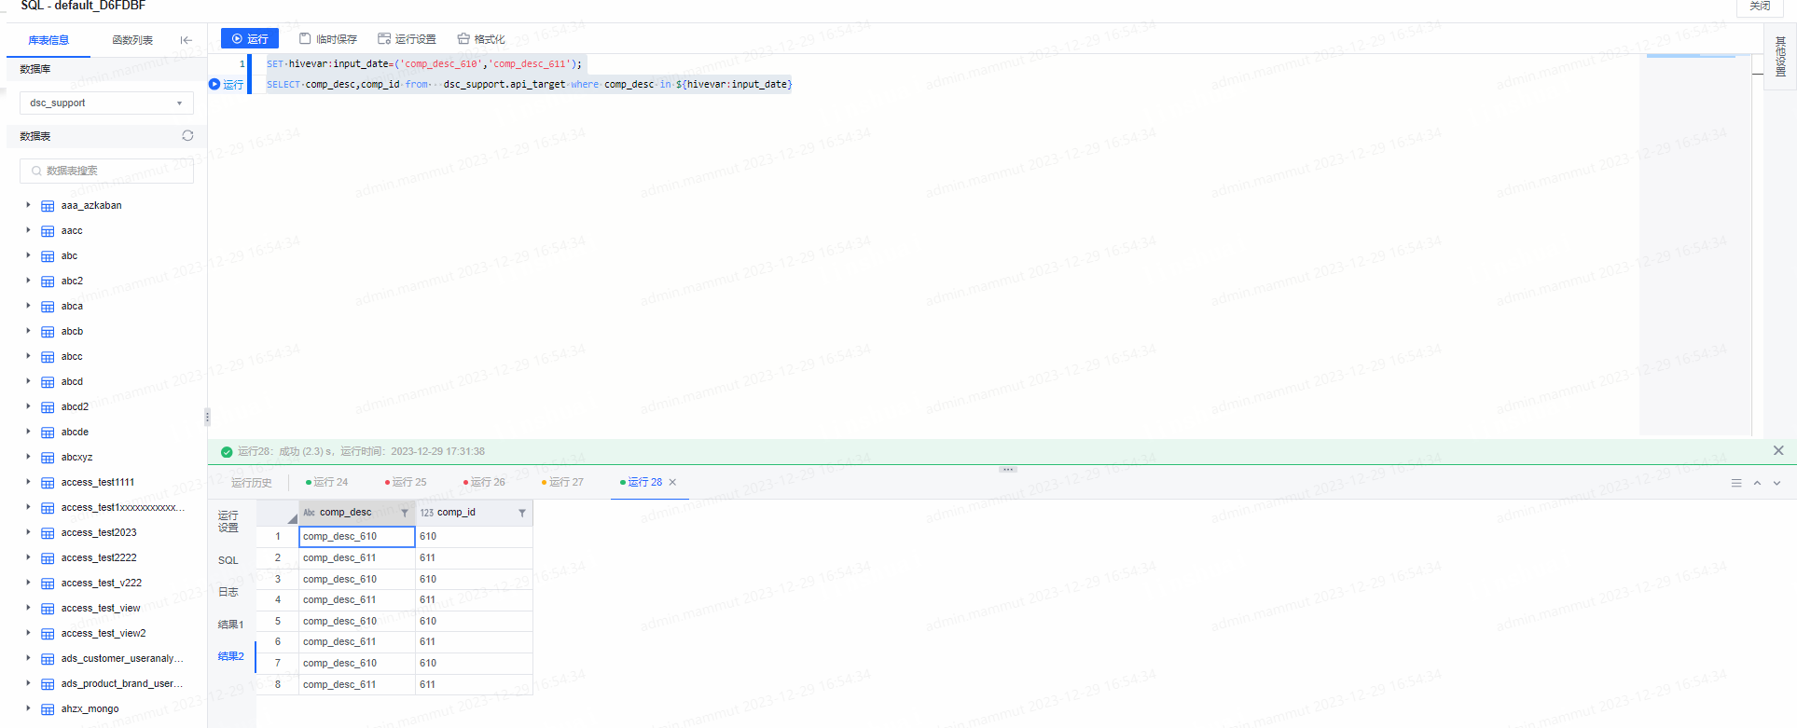Format the SQL with 格式化
This screenshot has height=728, width=1797.
tap(481, 39)
